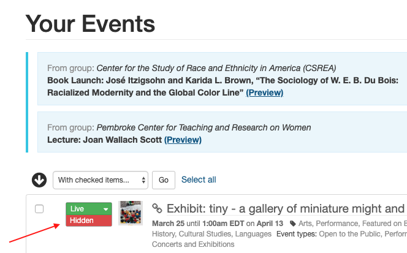Click the red Hidden status label
407x253 pixels.
click(89, 221)
